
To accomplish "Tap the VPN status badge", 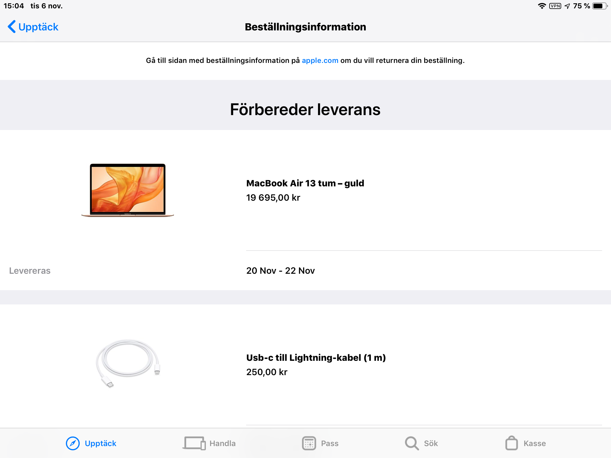I will tap(555, 6).
